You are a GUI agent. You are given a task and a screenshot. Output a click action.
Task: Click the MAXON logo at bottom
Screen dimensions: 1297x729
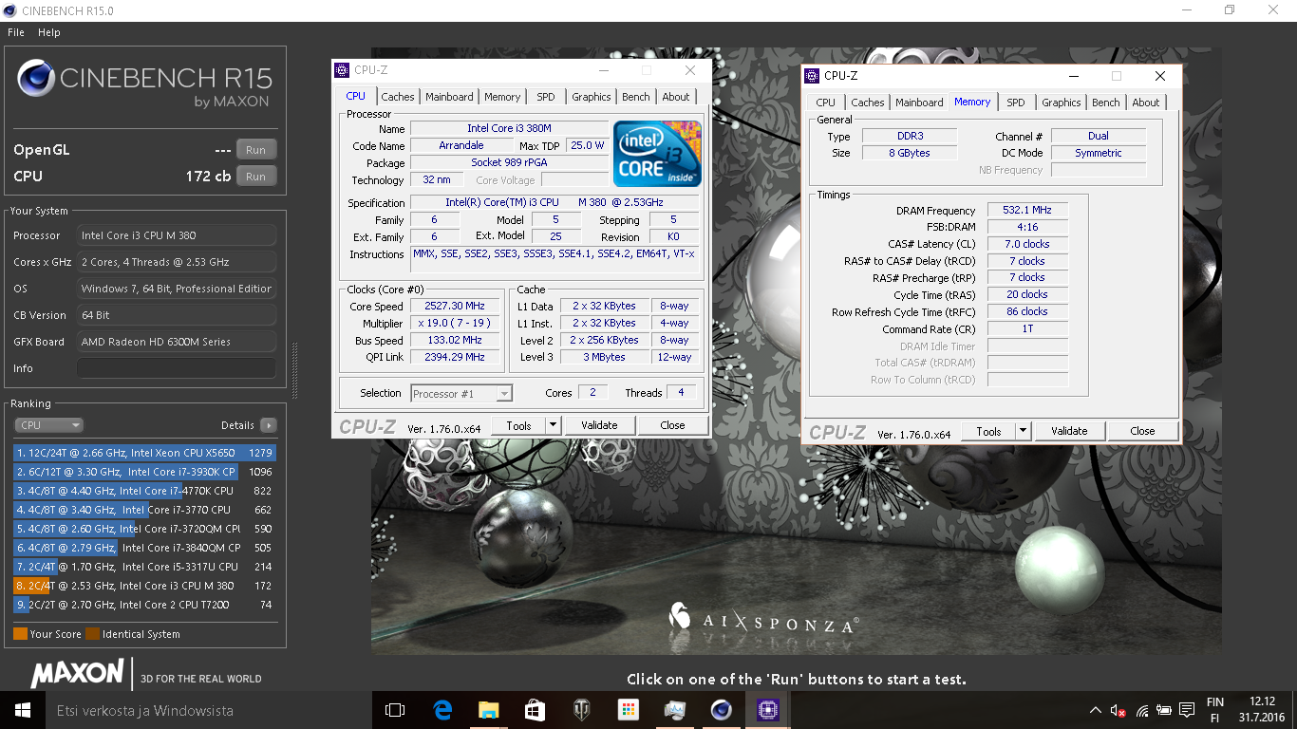78,674
